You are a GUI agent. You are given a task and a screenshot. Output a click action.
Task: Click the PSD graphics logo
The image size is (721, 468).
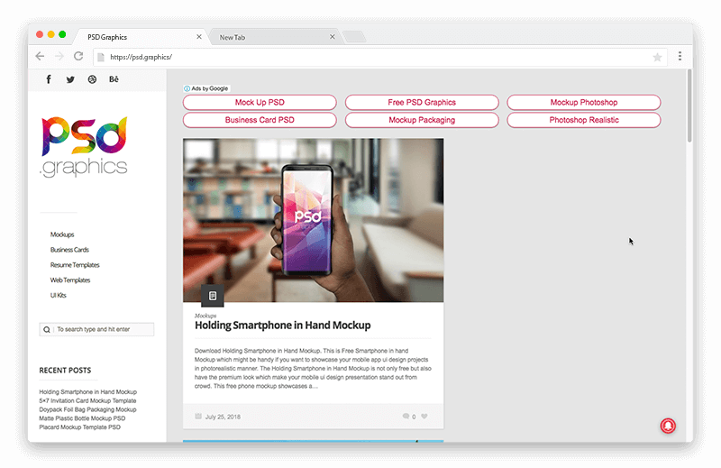coord(84,146)
